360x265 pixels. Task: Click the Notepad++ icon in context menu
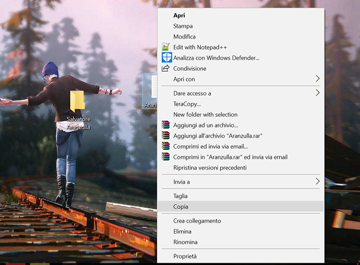[165, 47]
